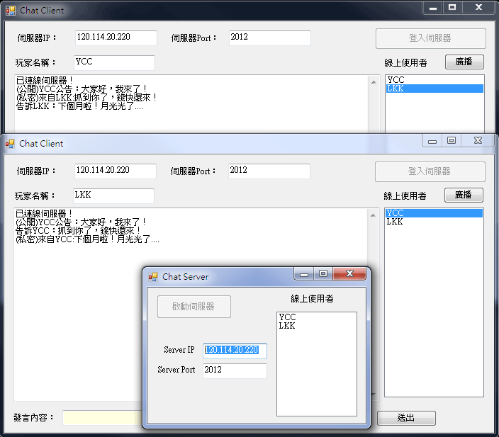Select highlighted YCC in LKK client's user list

click(434, 213)
